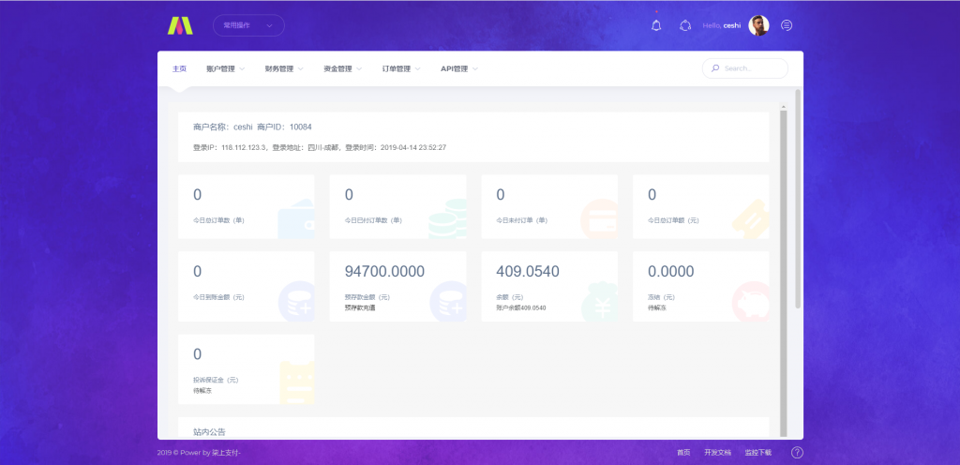Click the 监控下载 footer link

757,453
